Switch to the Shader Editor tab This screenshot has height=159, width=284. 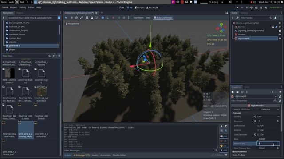[119, 155]
